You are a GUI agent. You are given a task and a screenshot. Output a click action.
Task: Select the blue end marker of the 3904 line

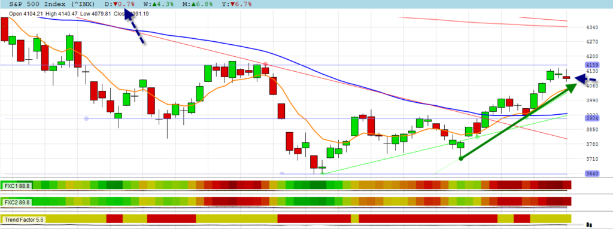point(86,118)
